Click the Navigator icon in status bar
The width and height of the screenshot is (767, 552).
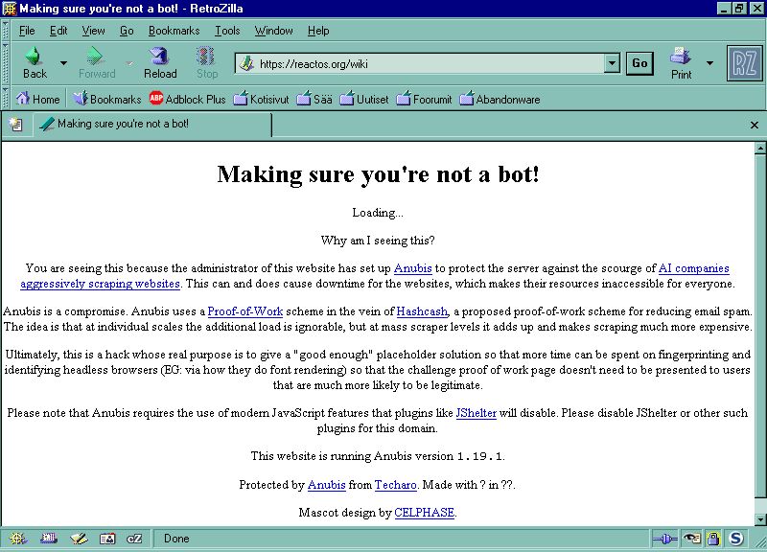pyautogui.click(x=18, y=539)
